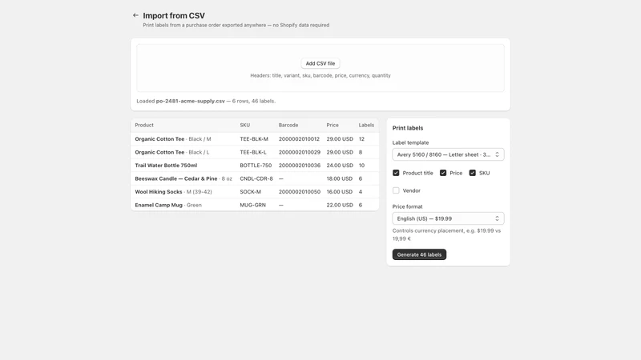Click the CSV headers hint text
Image resolution: width=641 pixels, height=360 pixels.
(x=320, y=75)
